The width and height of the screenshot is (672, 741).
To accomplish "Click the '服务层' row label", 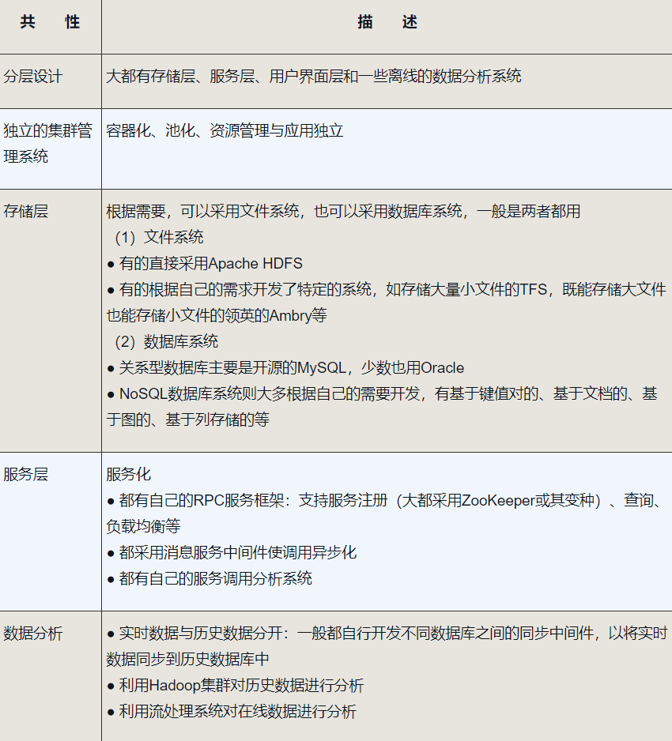I will [26, 474].
